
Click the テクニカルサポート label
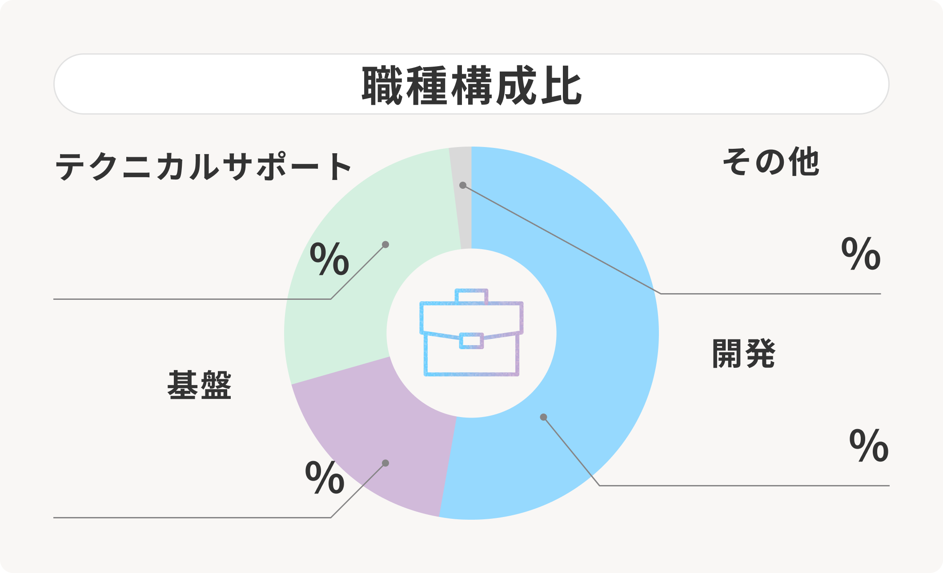coord(204,166)
